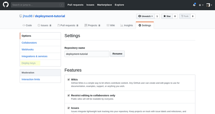
Task: Open the user avatar menu
Action: point(209,5)
